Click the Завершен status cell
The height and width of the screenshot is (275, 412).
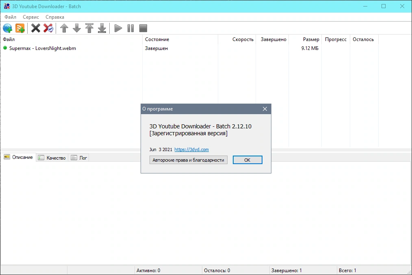[x=156, y=48]
